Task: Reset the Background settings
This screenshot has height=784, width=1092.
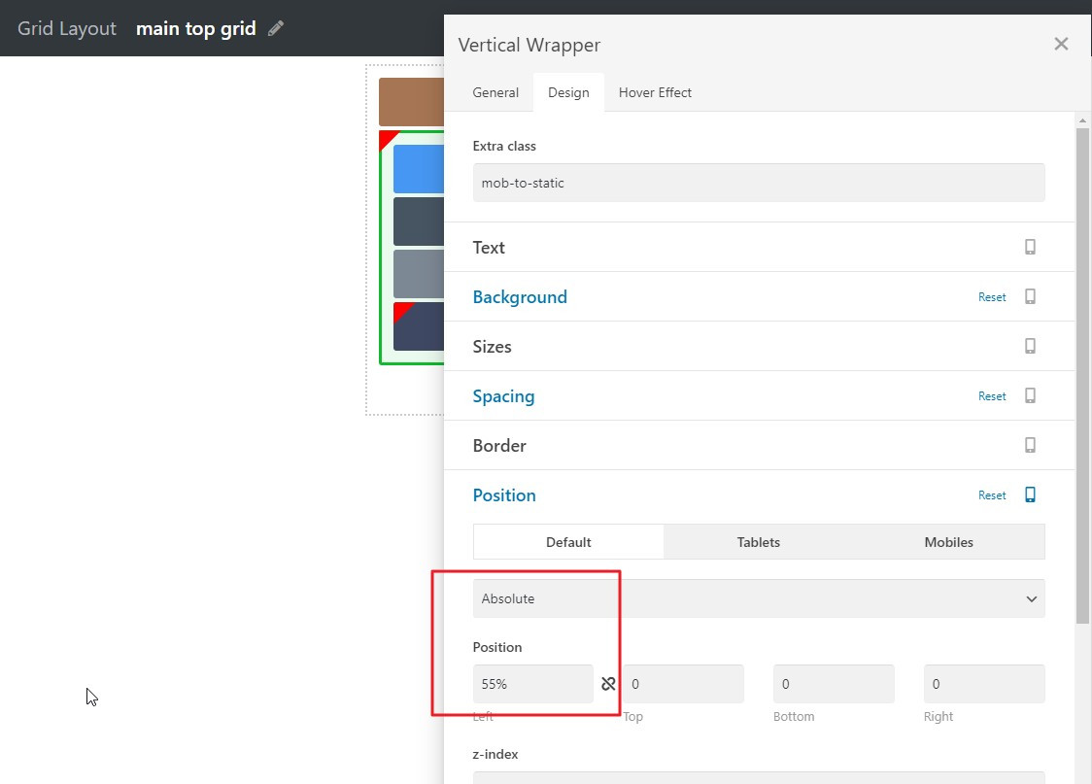Action: click(992, 297)
